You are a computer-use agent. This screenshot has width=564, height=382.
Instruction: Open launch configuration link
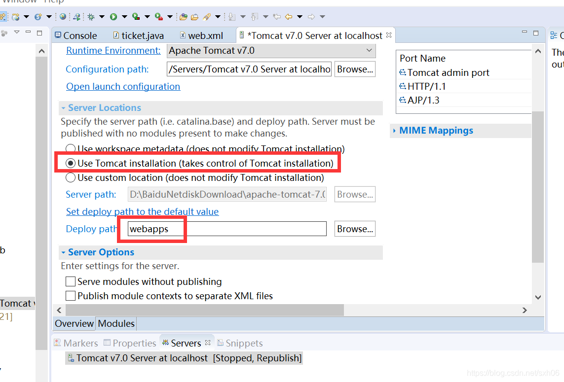tap(123, 87)
